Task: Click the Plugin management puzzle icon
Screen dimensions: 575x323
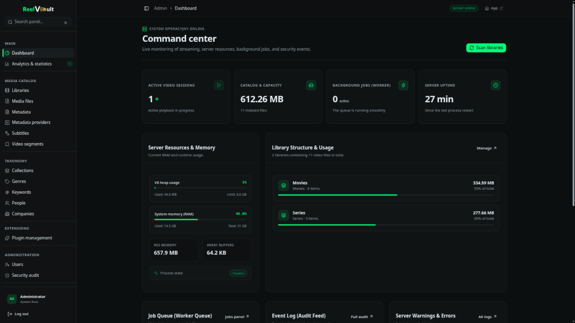Action: click(x=7, y=238)
